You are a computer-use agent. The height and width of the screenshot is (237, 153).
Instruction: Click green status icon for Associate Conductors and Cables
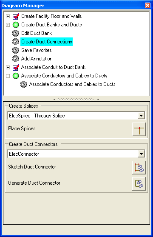pyautogui.click(x=16, y=76)
